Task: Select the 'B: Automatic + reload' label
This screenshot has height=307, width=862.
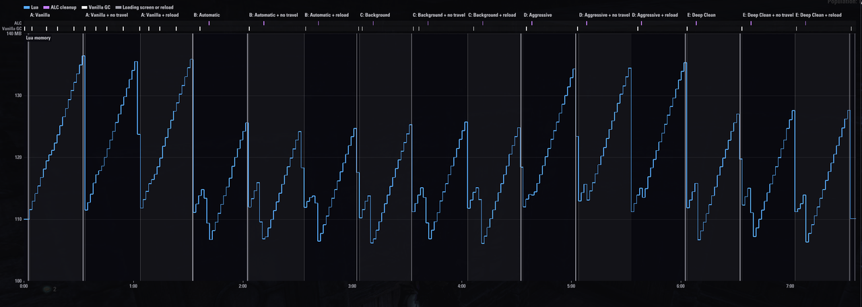Action: [x=327, y=14]
